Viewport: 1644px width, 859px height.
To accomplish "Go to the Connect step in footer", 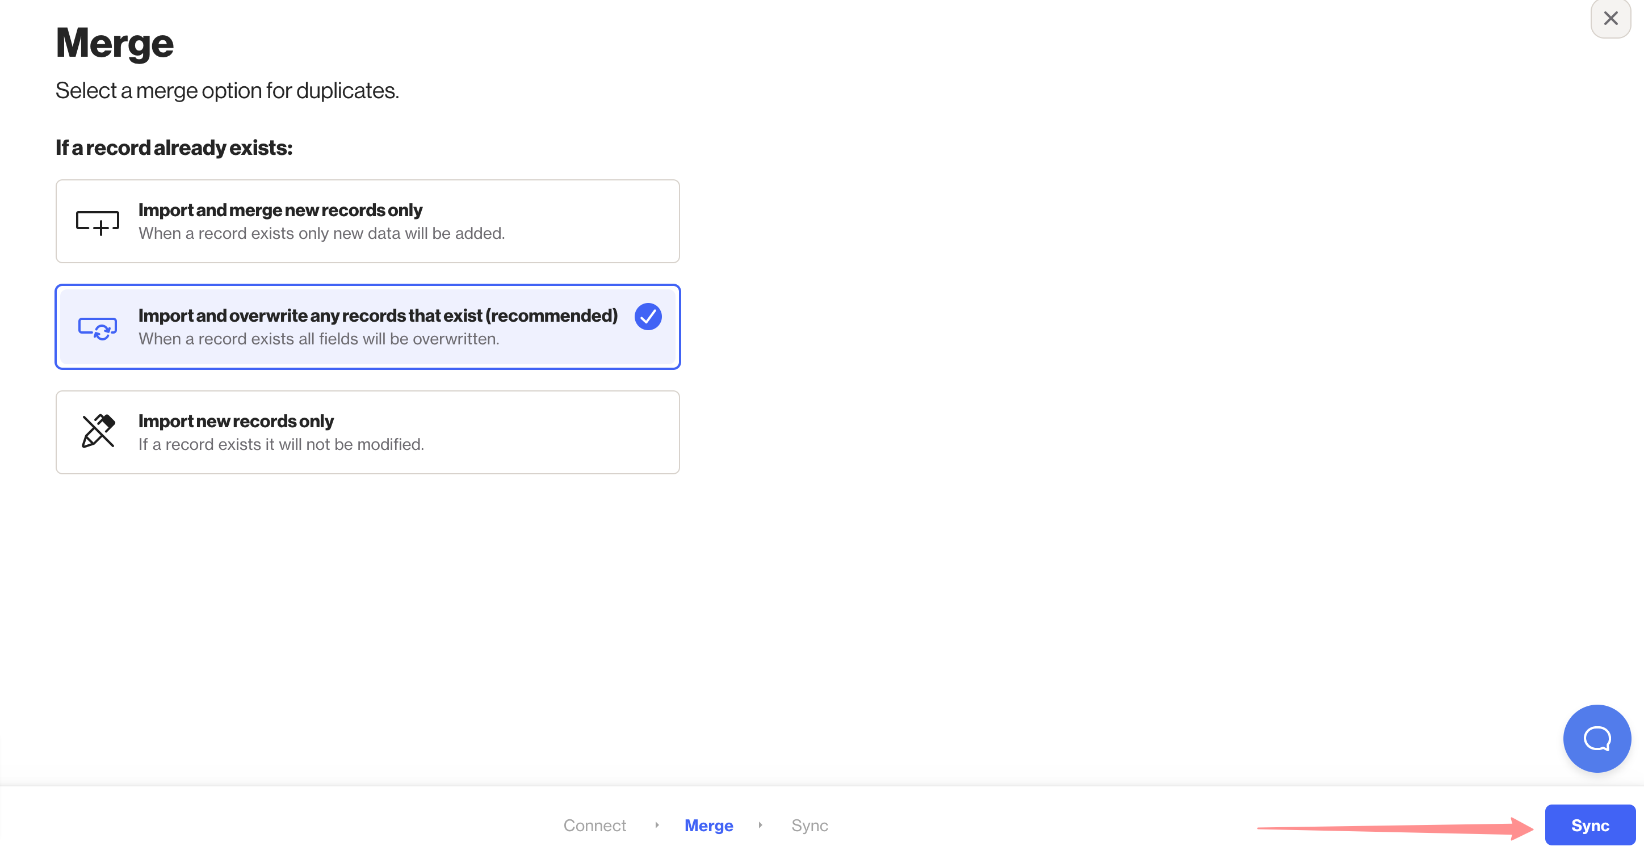I will coord(594,825).
